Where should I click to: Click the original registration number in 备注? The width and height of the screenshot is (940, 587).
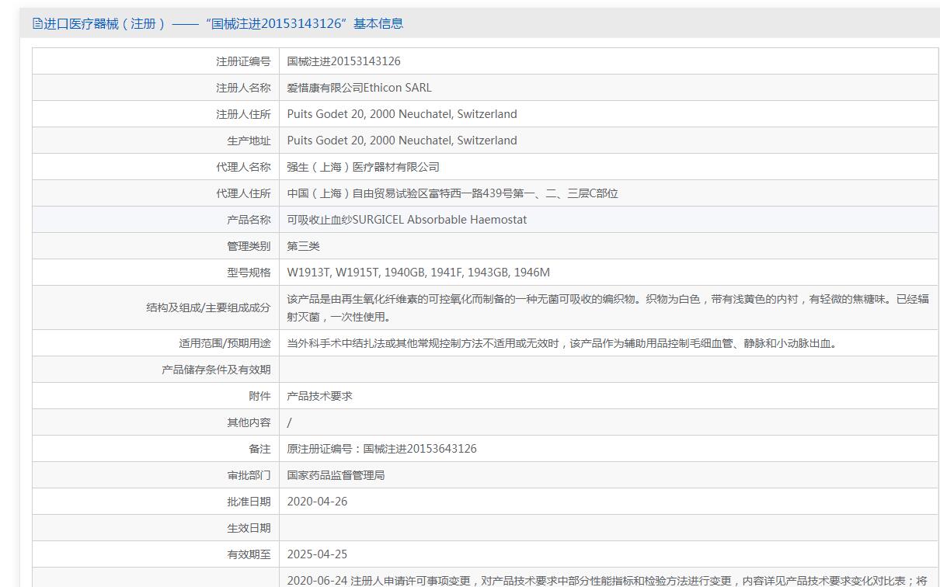point(381,449)
